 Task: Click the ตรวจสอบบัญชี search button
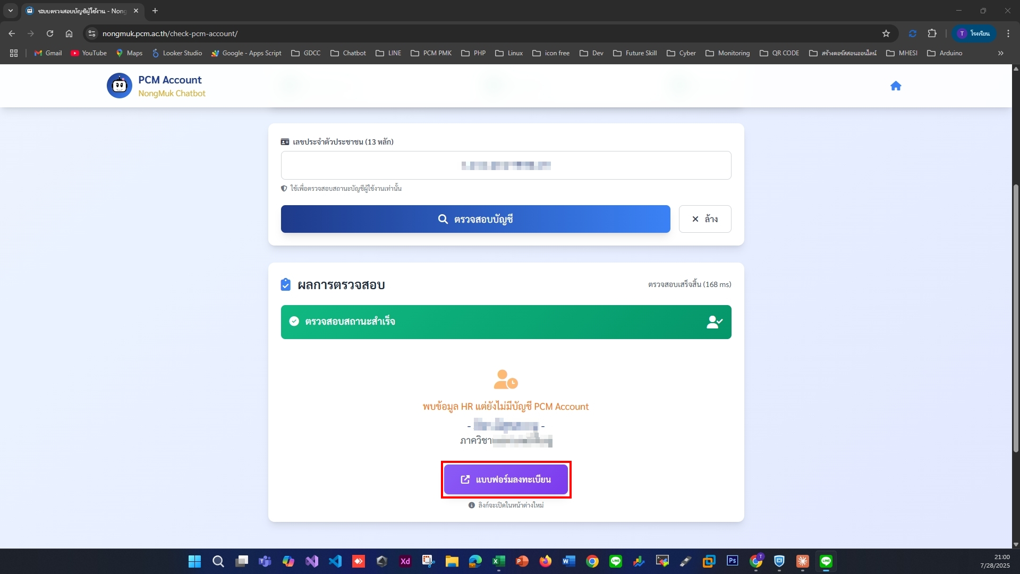click(475, 219)
